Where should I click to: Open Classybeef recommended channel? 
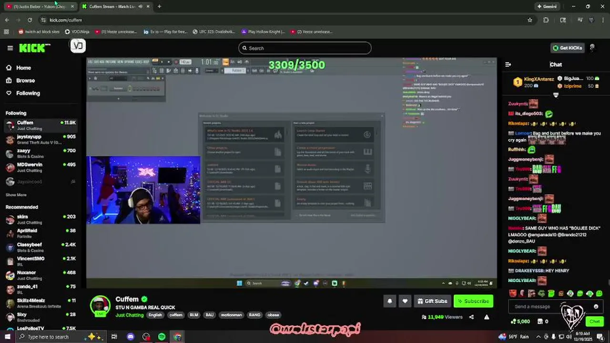tap(41, 247)
